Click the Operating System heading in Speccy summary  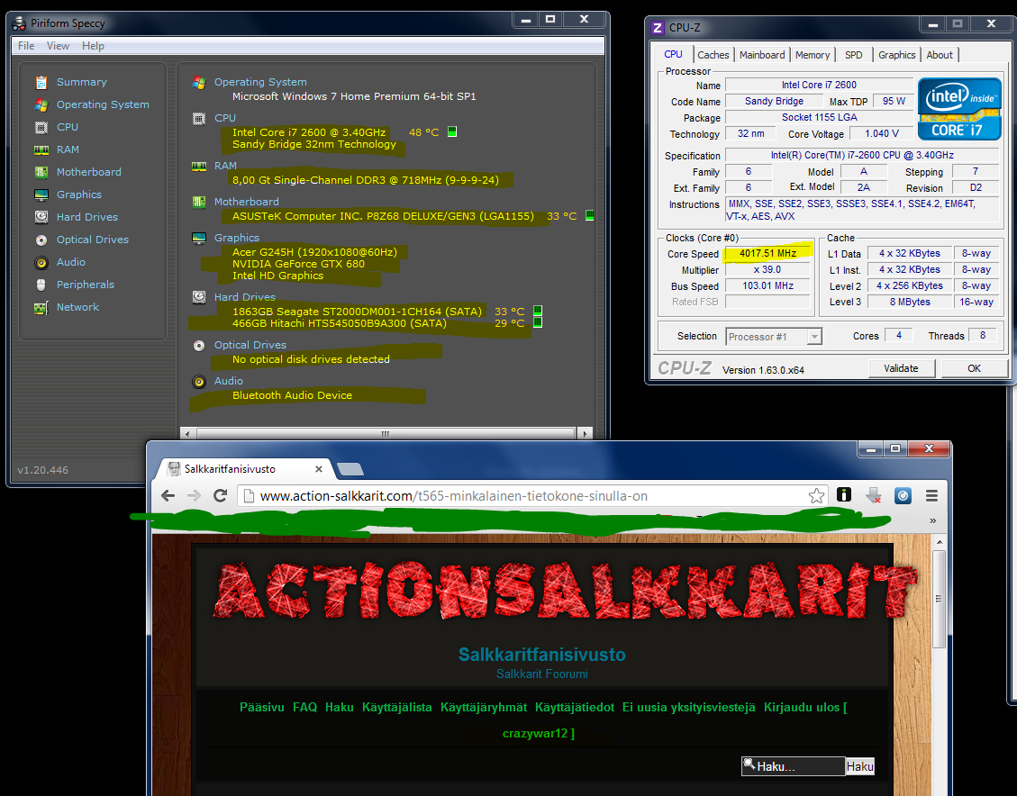tap(260, 82)
